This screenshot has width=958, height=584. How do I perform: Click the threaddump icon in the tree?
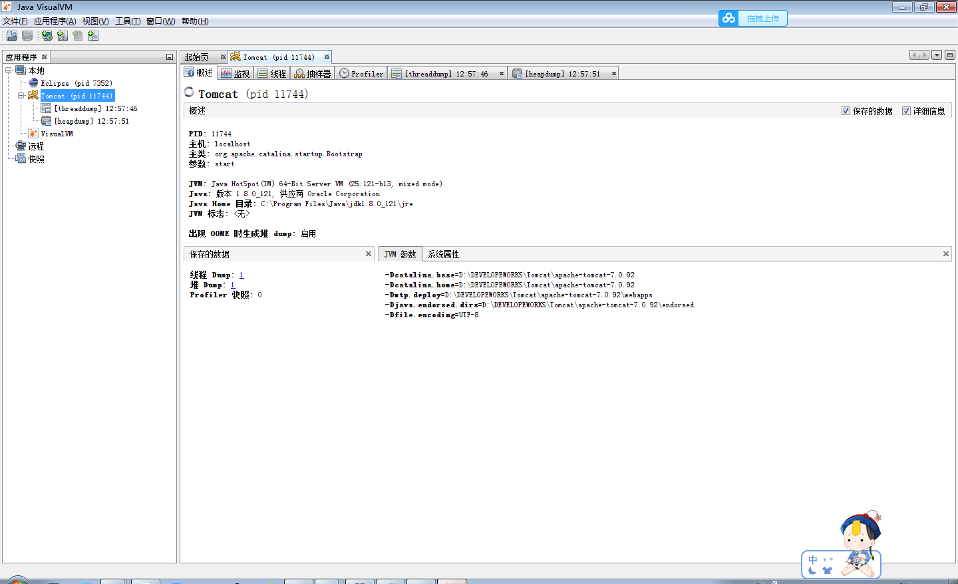click(x=46, y=108)
